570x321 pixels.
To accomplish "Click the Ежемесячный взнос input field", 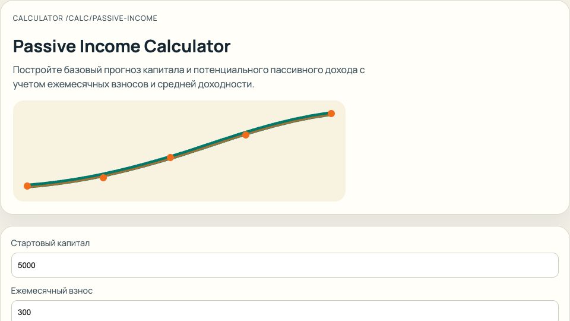I will (285, 311).
